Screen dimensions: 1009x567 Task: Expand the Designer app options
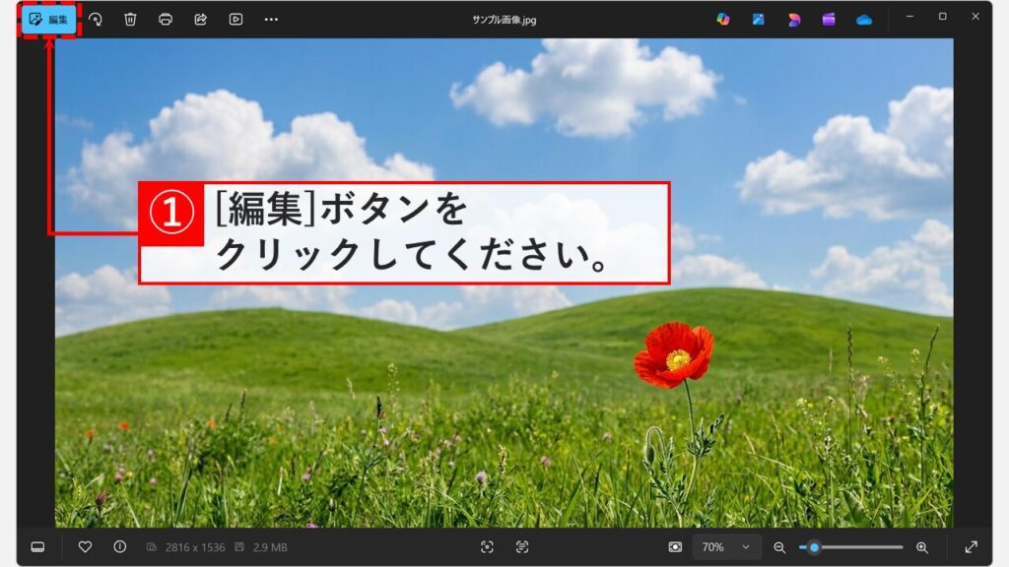[793, 18]
